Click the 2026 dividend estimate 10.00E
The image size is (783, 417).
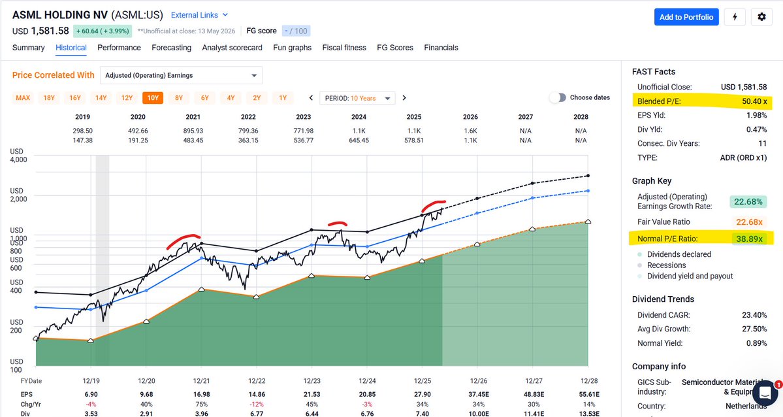tap(479, 414)
